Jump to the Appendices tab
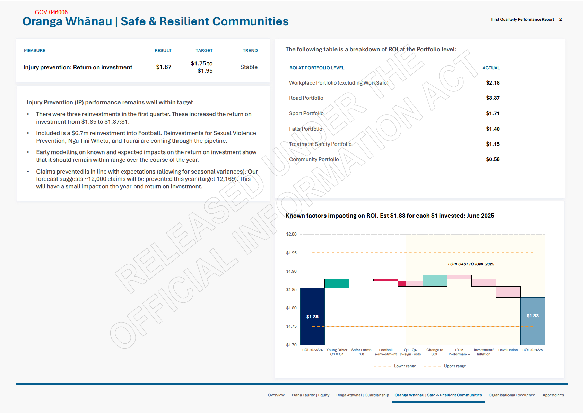The height and width of the screenshot is (413, 583). click(553, 395)
